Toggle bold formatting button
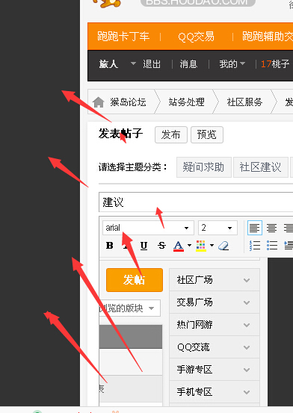Screen dimensions: 293x413 [x=109, y=246]
